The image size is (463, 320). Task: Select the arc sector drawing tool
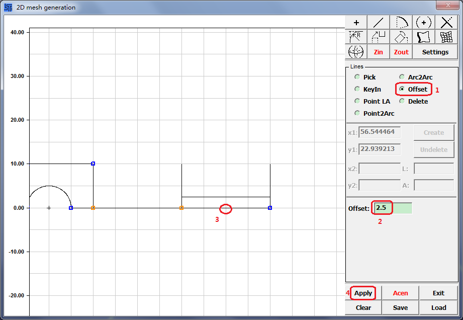click(401, 23)
